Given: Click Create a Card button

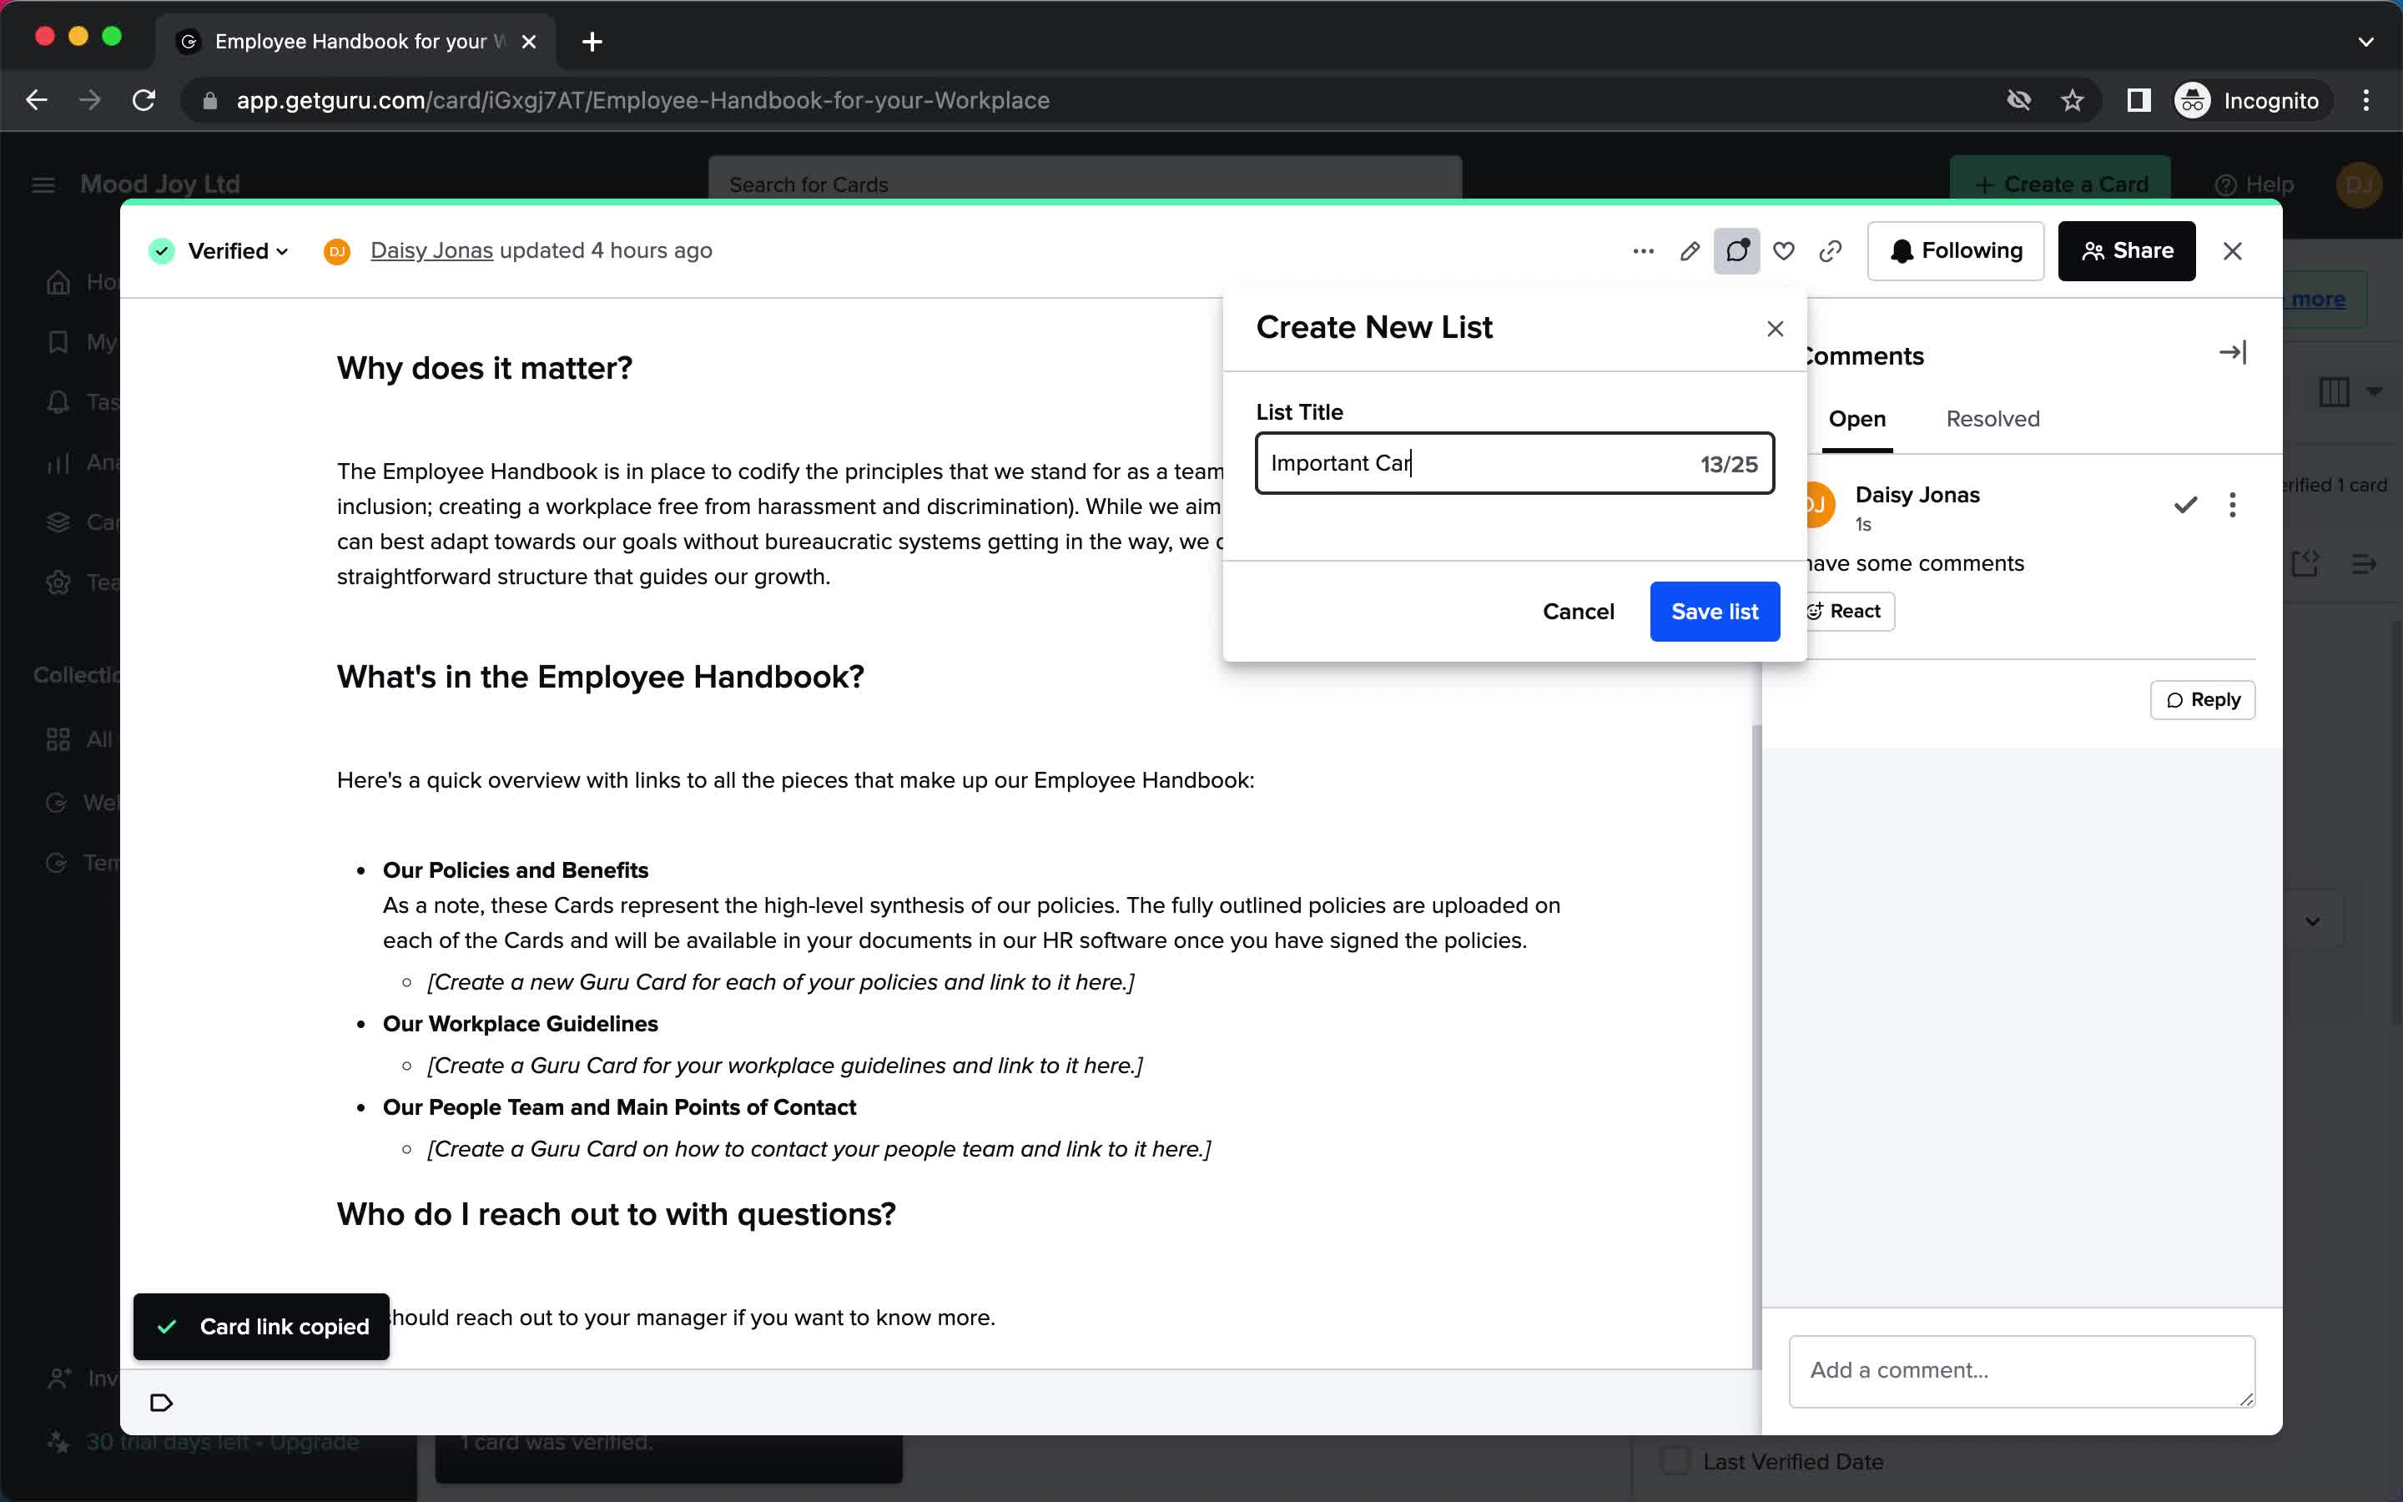Looking at the screenshot, I should [x=2060, y=184].
